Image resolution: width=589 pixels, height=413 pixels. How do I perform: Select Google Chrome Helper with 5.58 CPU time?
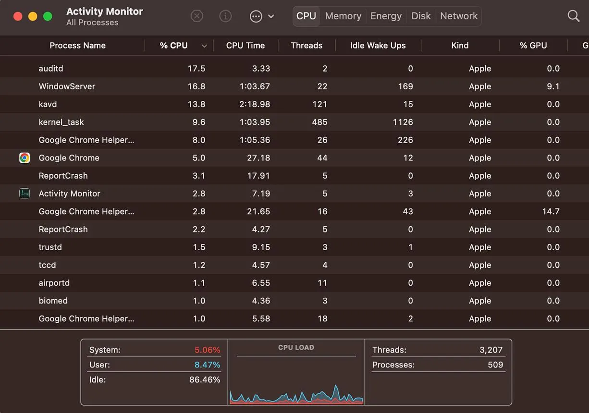[294, 318]
